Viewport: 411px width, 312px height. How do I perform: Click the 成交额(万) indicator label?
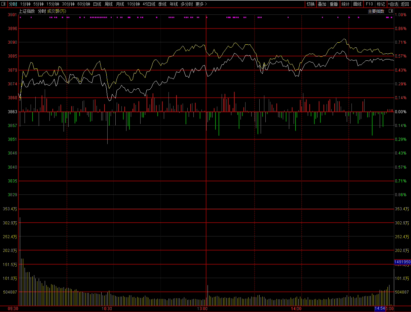(57, 11)
